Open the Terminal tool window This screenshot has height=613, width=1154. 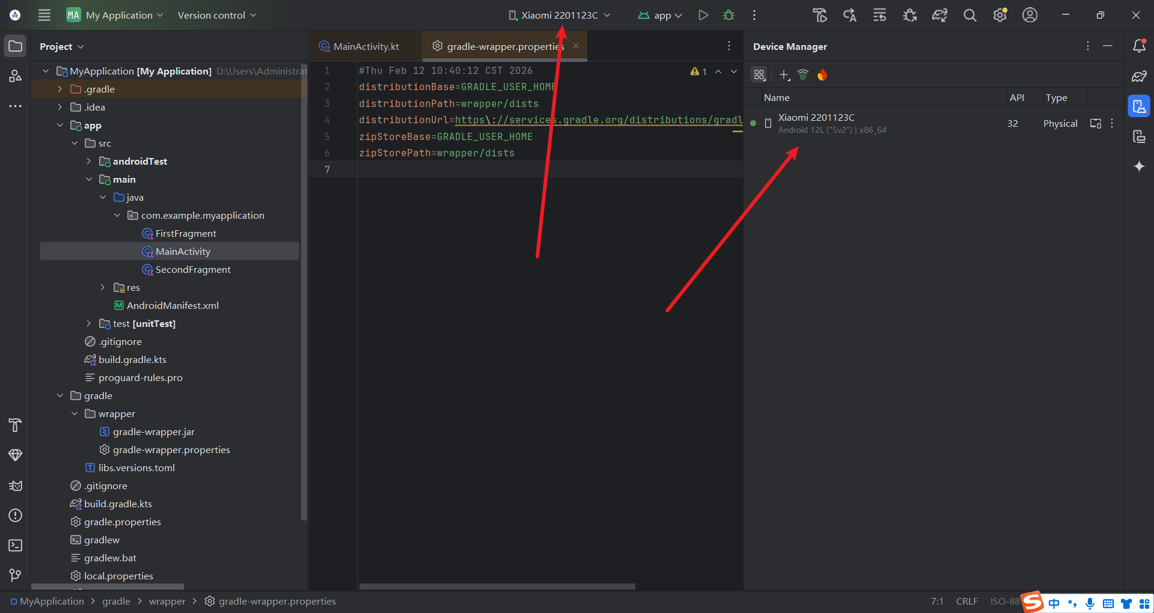click(x=16, y=545)
